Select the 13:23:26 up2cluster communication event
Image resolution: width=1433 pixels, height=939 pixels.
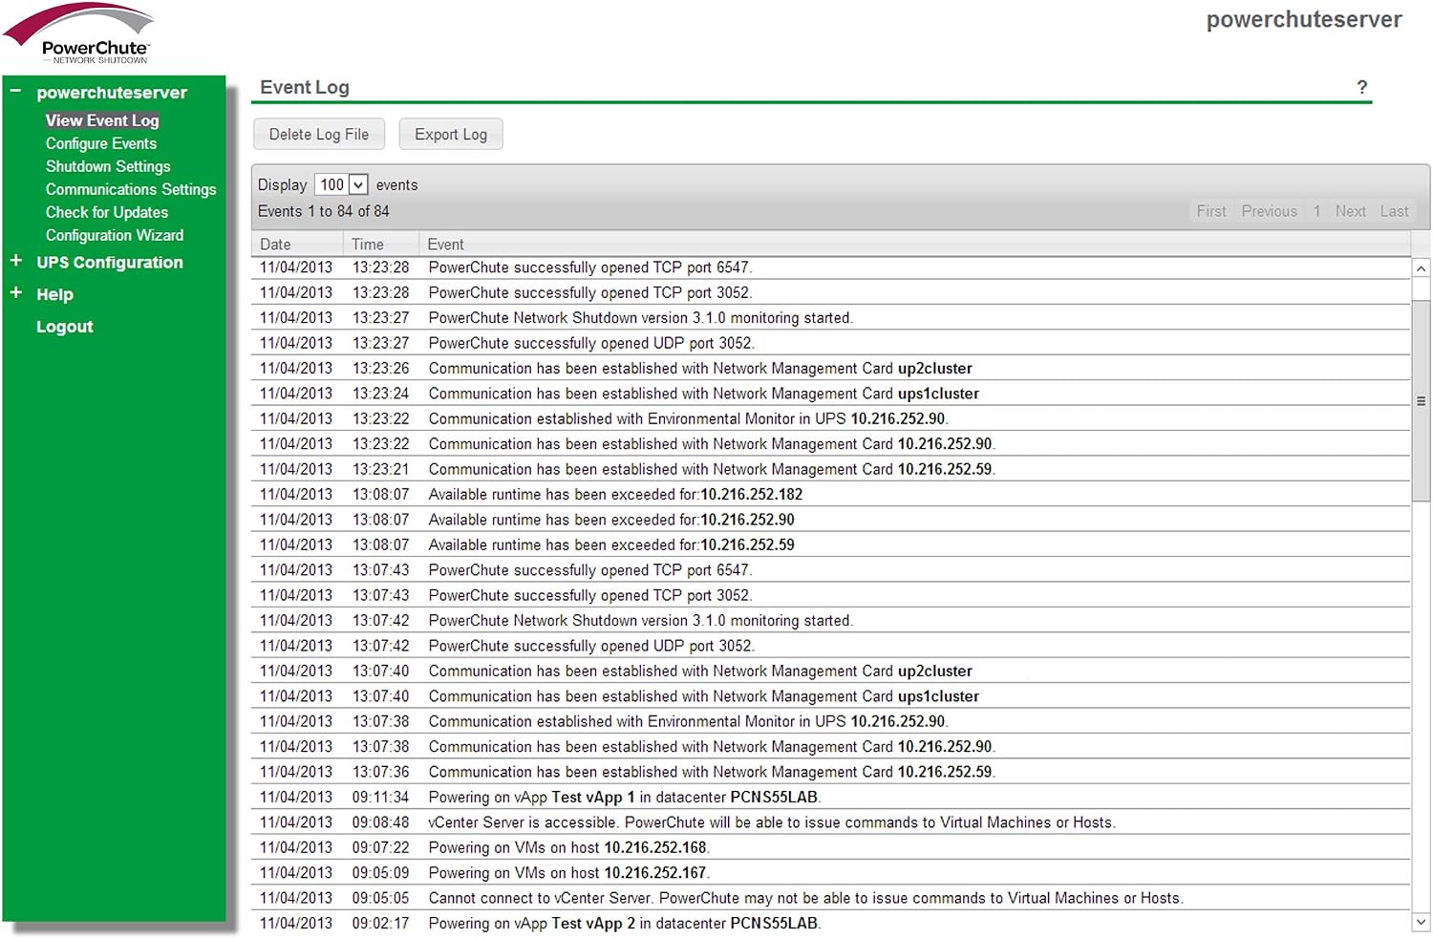831,369
